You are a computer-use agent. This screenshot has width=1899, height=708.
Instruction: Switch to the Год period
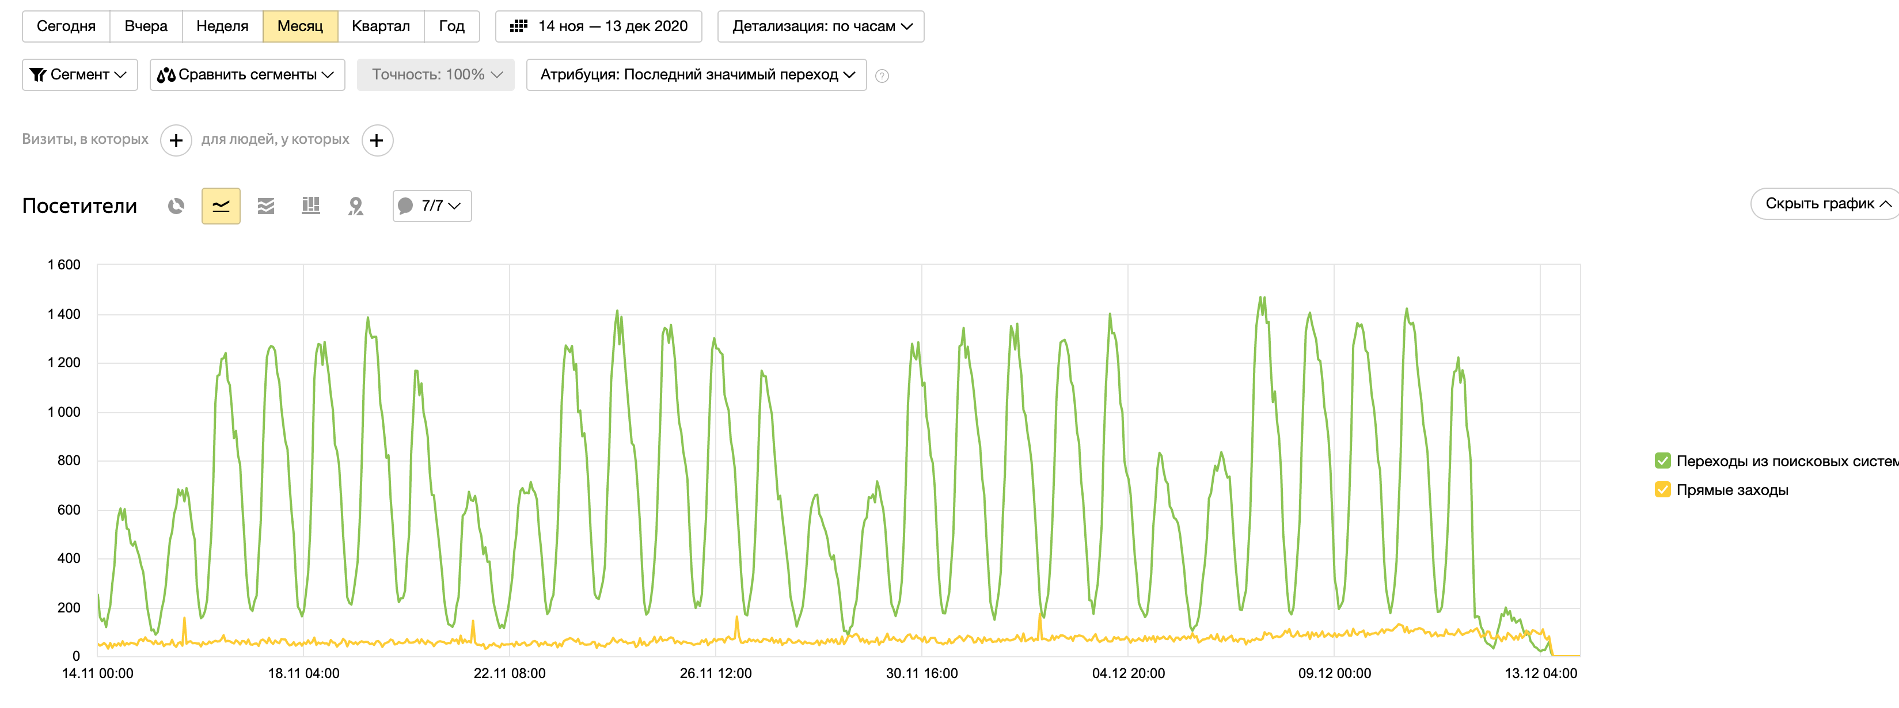(x=452, y=26)
